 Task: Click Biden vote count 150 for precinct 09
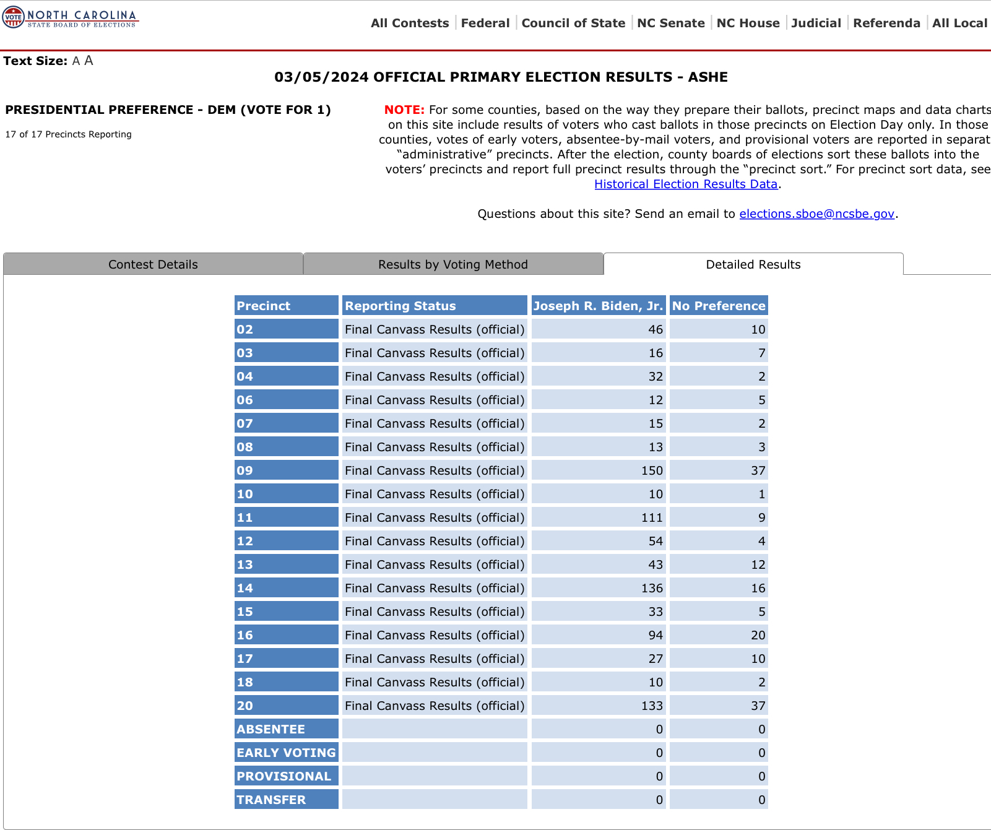click(x=599, y=470)
